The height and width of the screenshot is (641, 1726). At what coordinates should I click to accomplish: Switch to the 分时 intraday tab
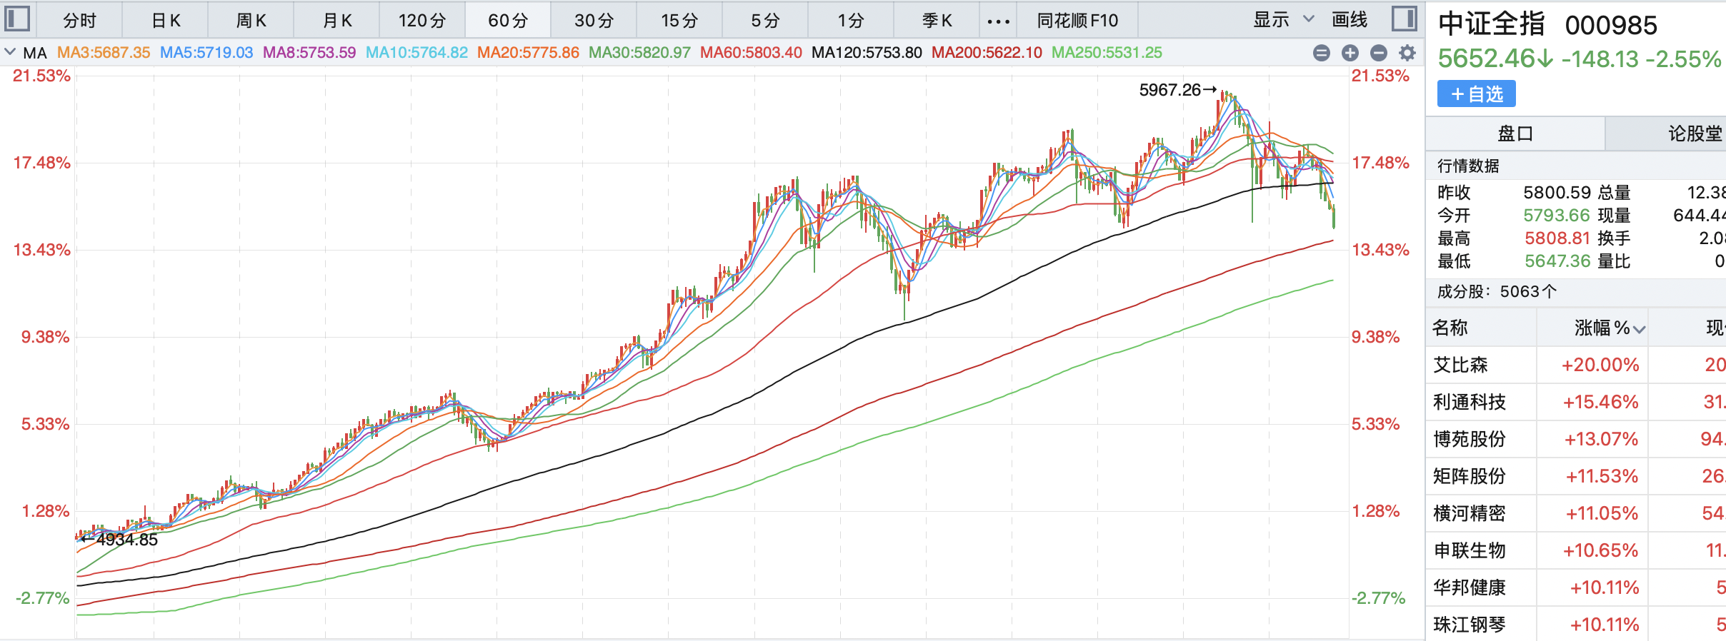point(79,21)
